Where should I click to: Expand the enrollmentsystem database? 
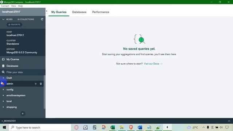3,95
